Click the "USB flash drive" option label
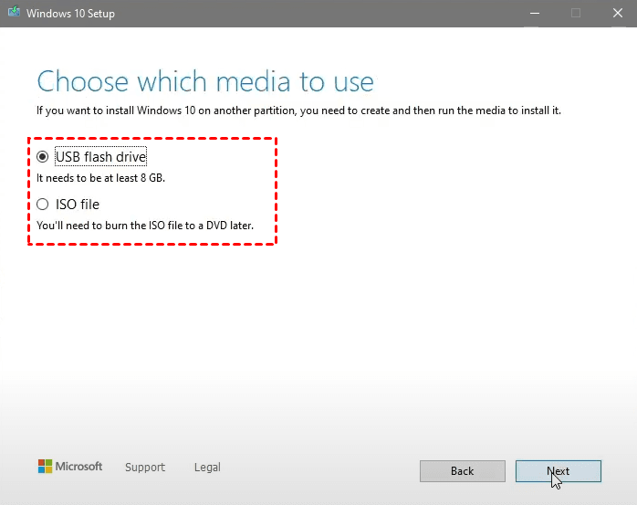The width and height of the screenshot is (637, 505). (x=100, y=157)
